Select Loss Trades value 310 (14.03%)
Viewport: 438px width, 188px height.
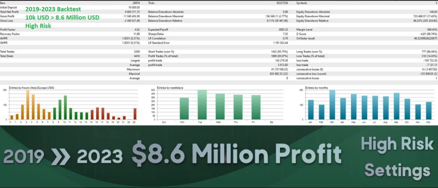[429, 56]
